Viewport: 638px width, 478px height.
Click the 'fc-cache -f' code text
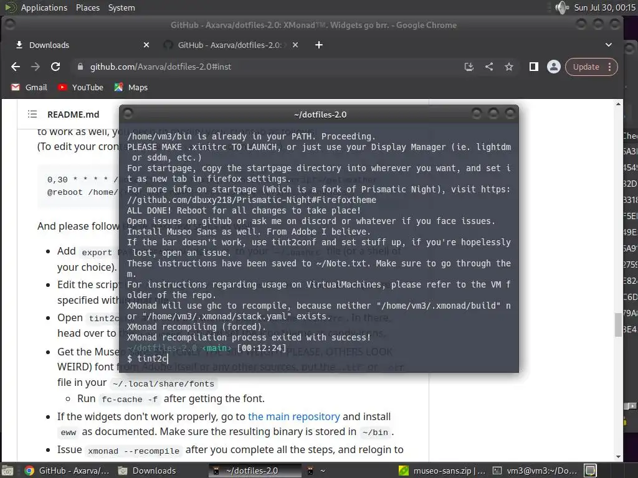click(130, 400)
